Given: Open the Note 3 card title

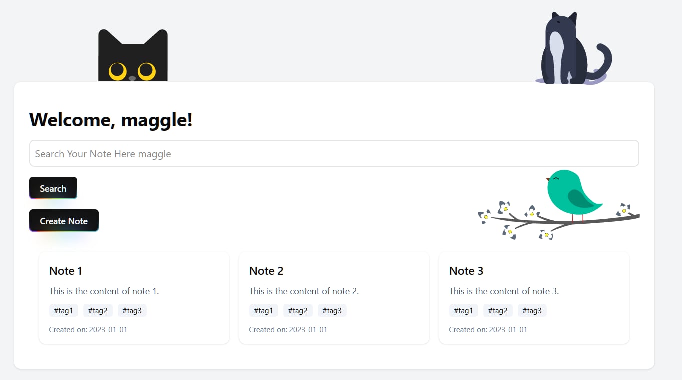Looking at the screenshot, I should point(466,271).
